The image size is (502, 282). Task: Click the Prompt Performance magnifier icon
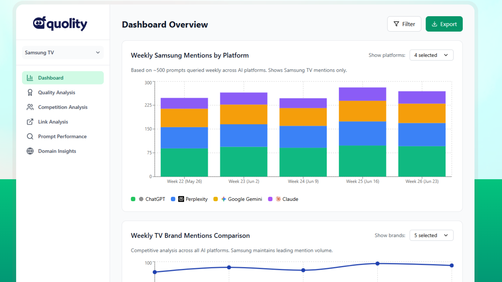(x=30, y=137)
